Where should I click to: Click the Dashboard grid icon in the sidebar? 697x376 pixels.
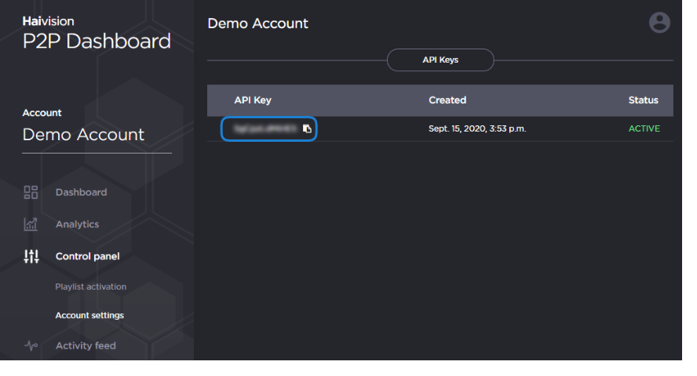click(x=31, y=192)
